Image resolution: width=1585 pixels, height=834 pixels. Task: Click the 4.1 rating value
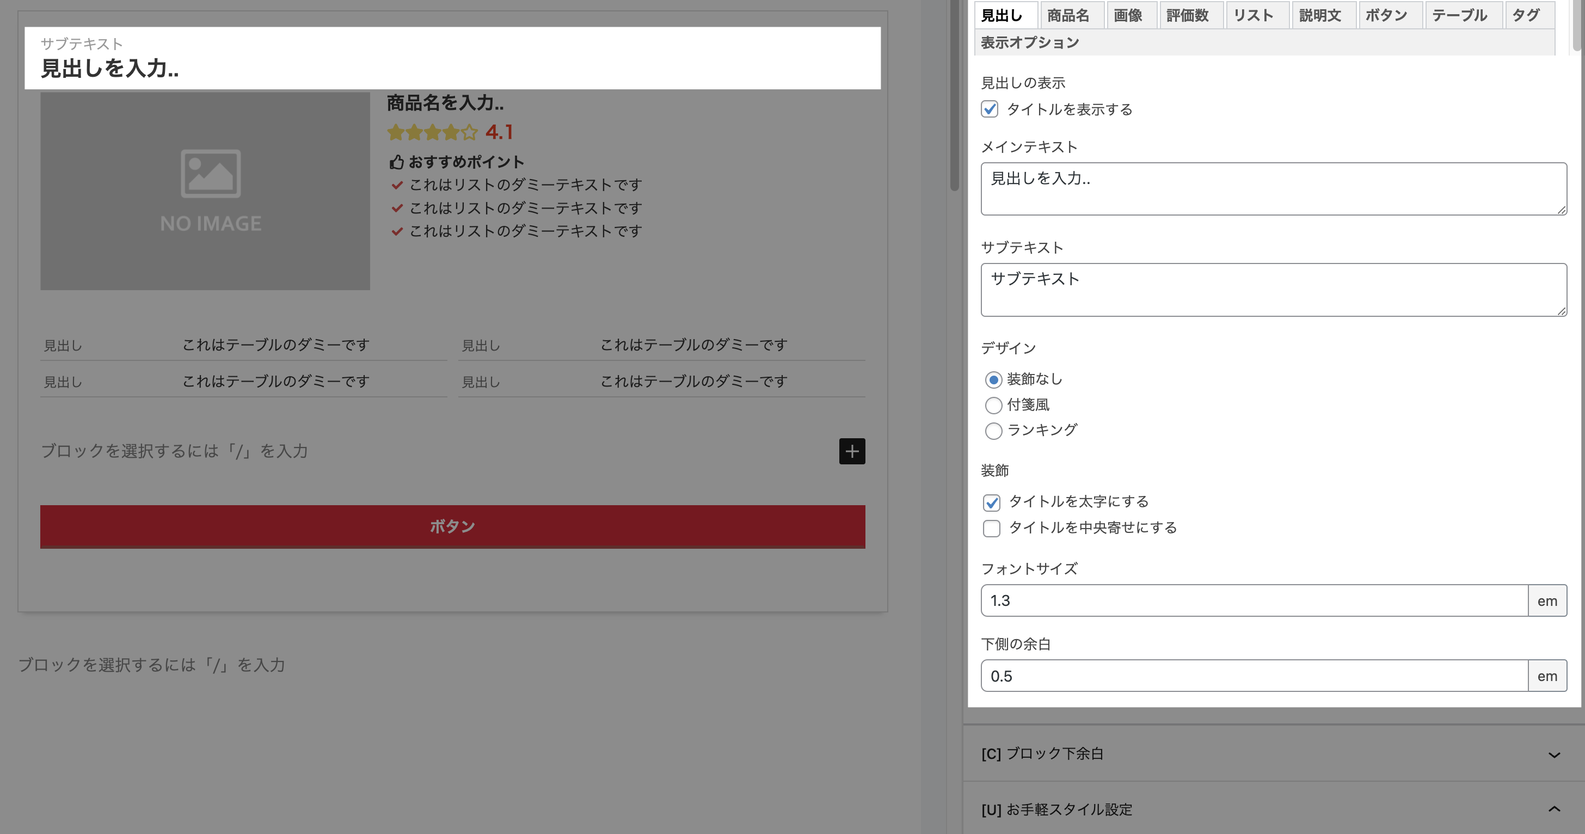click(x=499, y=132)
